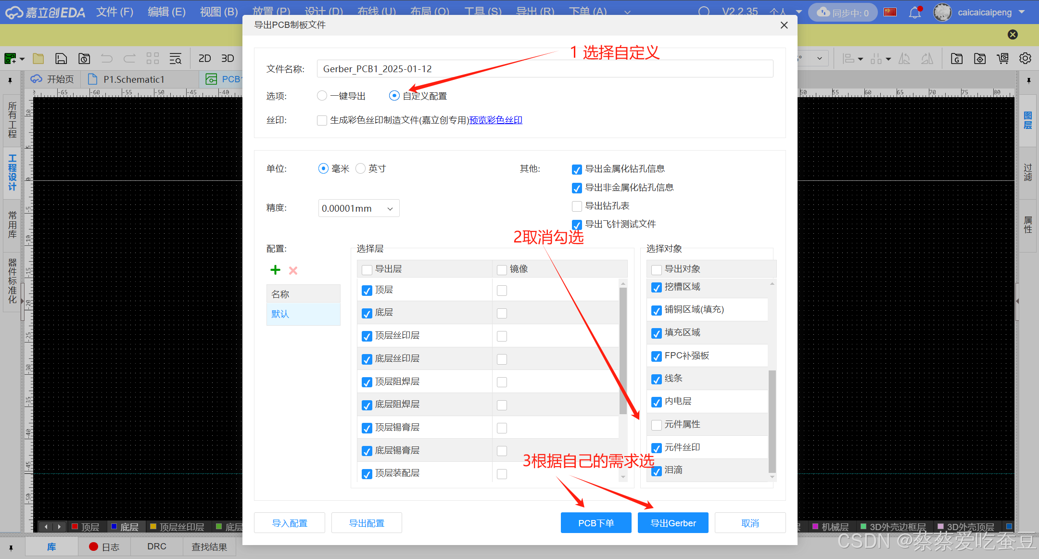Expand the caicaicaipeng user account menu
Viewport: 1039px width, 559px height.
click(985, 13)
